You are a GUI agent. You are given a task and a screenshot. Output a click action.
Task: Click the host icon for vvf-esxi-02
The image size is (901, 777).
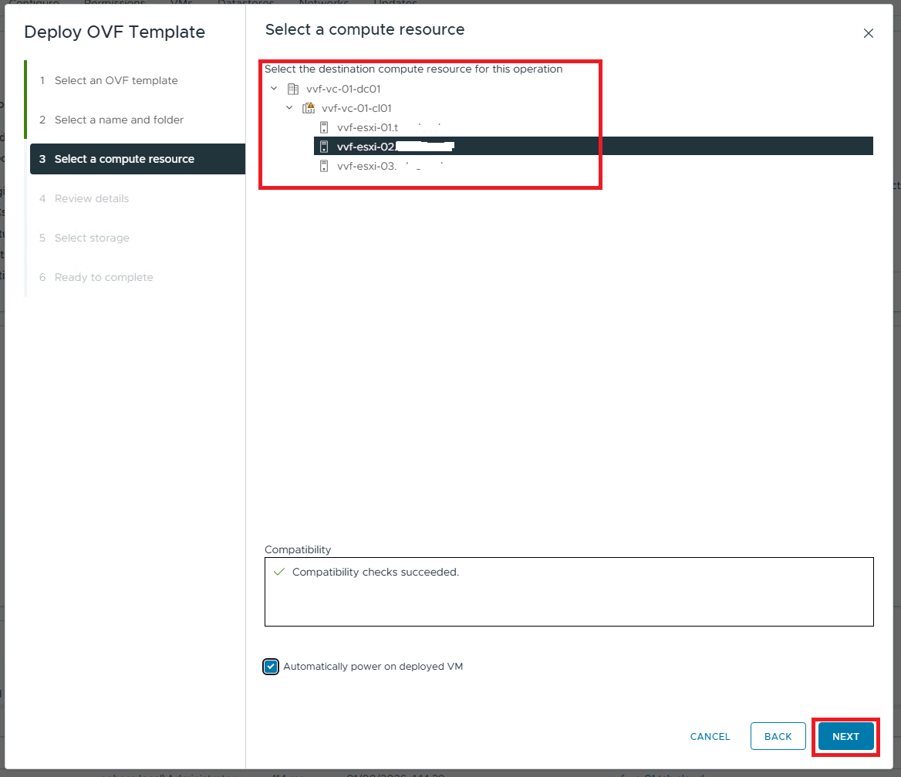[x=324, y=147]
